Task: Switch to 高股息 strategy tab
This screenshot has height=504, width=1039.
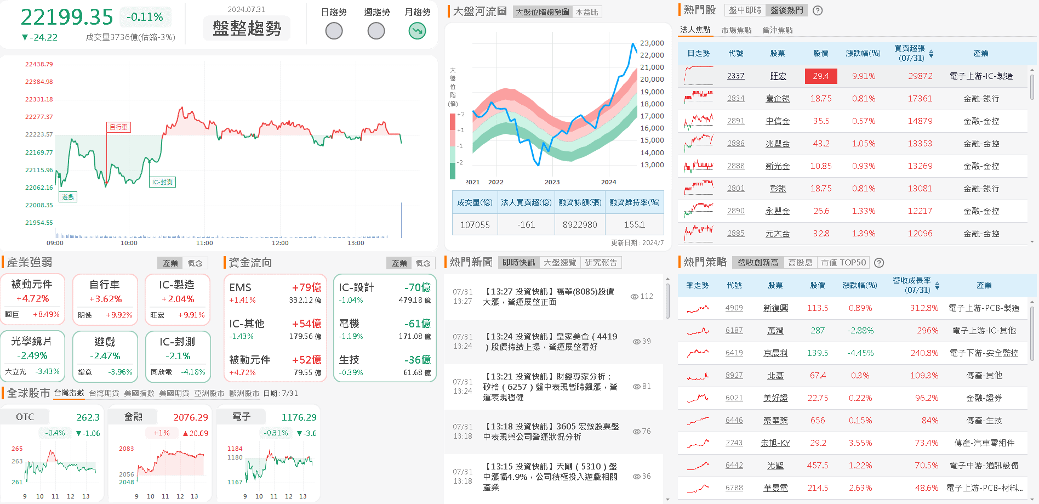Action: point(801,263)
